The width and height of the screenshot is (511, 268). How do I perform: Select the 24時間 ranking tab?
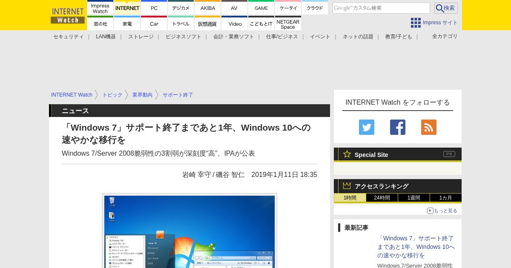(x=382, y=198)
